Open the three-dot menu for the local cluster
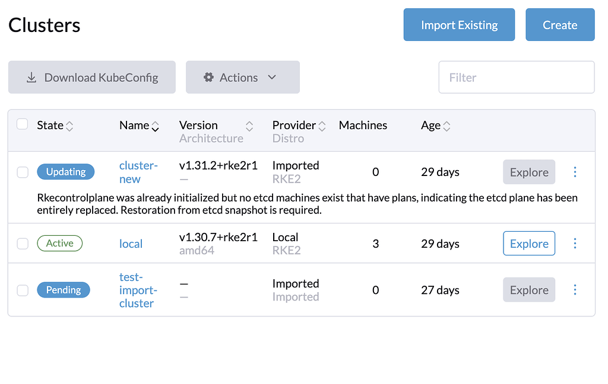 pos(575,243)
